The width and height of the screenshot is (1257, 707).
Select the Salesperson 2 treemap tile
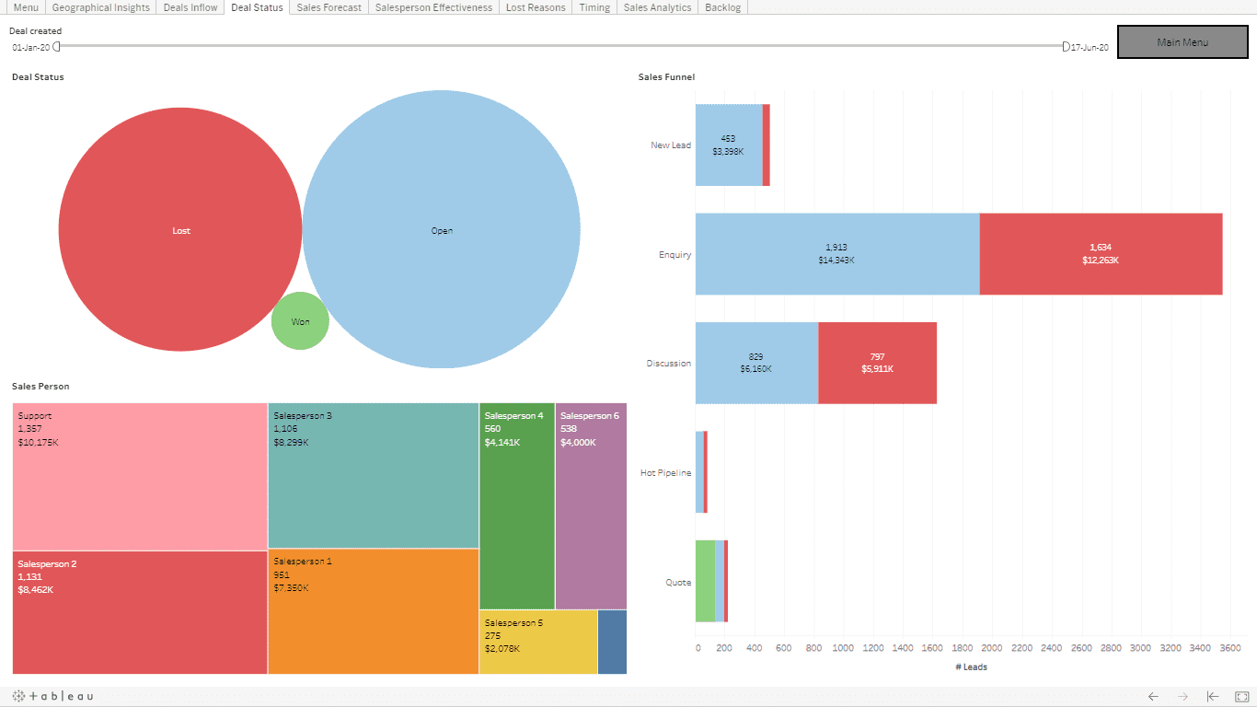tap(140, 612)
